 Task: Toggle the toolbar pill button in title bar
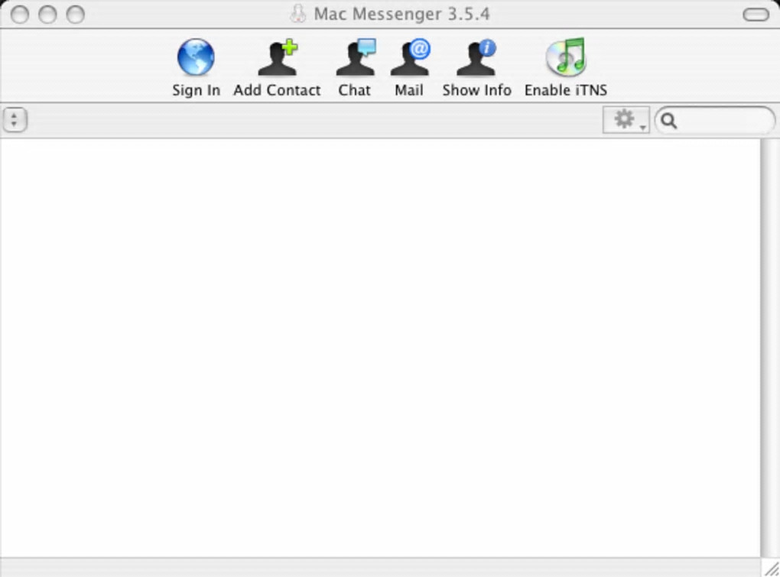[756, 15]
